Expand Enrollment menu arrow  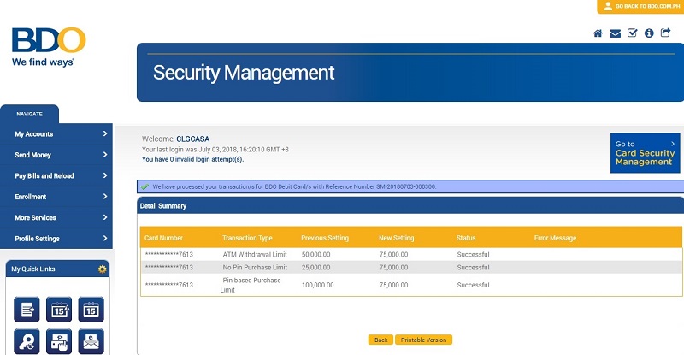pos(105,197)
